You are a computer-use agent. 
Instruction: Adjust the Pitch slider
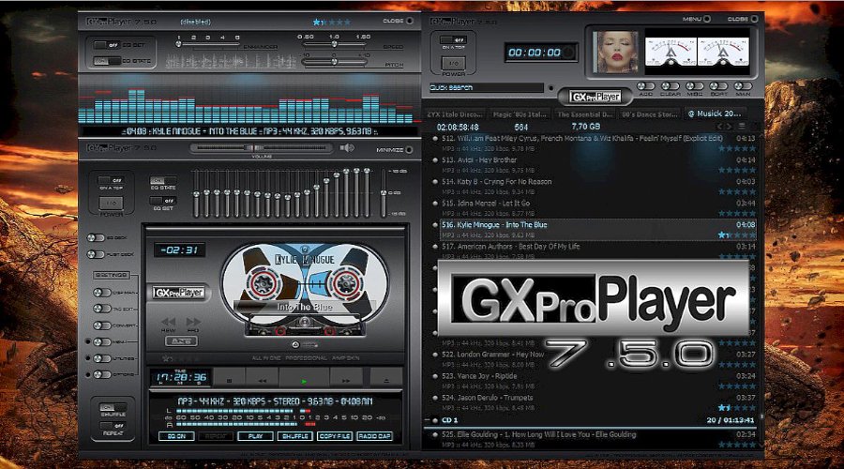click(x=334, y=62)
